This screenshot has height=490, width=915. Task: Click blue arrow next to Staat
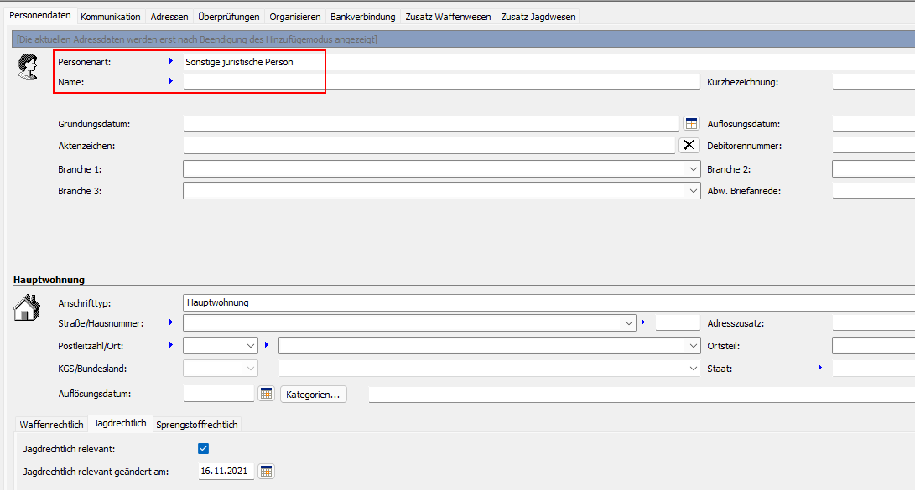819,368
